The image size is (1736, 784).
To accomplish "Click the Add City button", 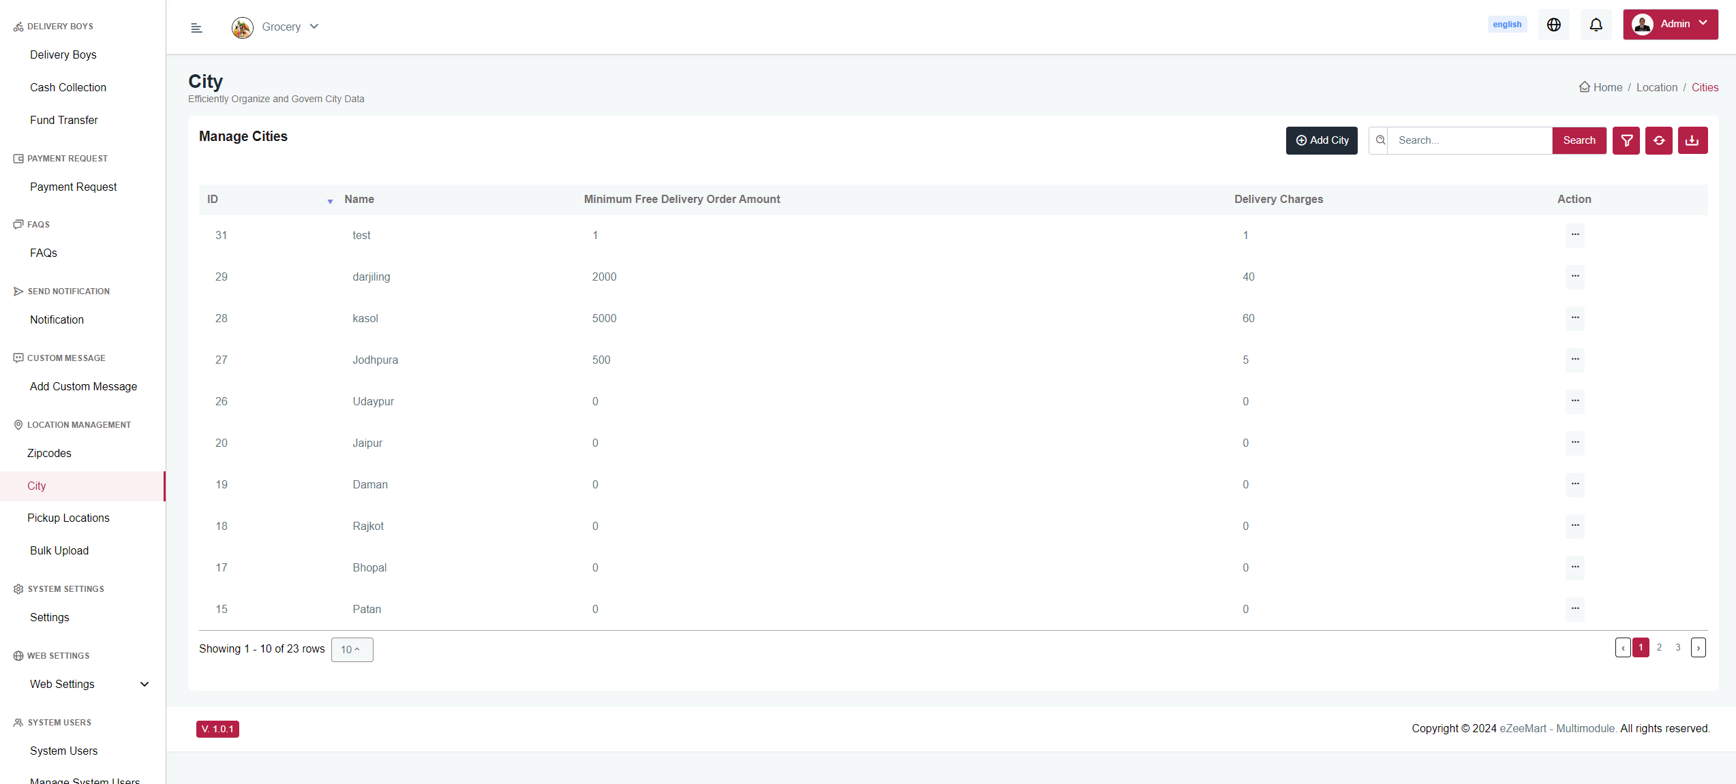I will click(x=1322, y=140).
